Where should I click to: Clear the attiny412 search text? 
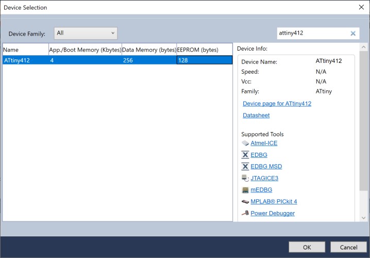tap(353, 34)
